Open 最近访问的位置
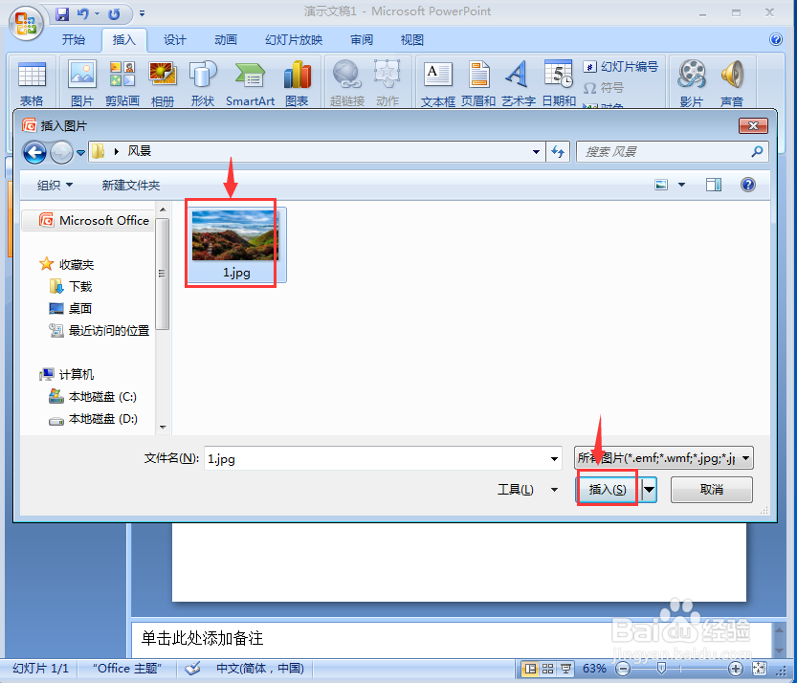This screenshot has width=797, height=683. pos(100,331)
